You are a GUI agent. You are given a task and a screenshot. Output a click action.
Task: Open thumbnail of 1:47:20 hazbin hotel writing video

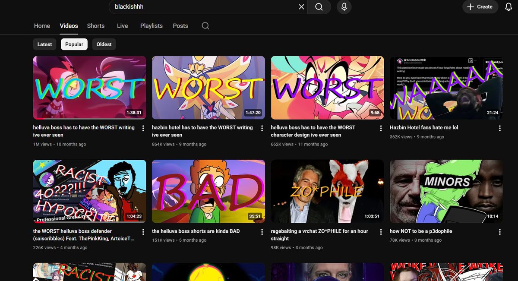coord(208,88)
